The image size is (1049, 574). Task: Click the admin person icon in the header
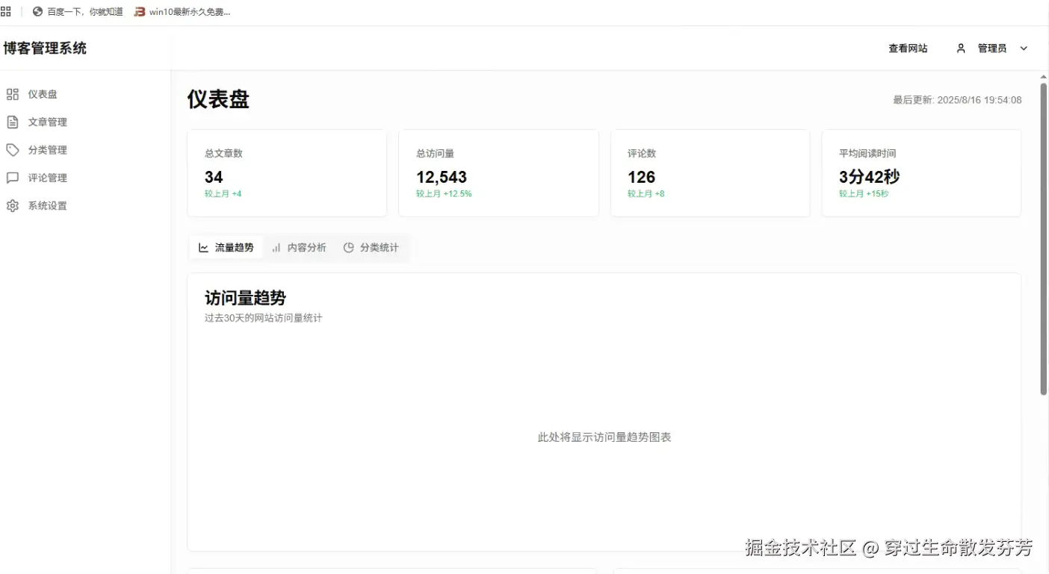961,48
